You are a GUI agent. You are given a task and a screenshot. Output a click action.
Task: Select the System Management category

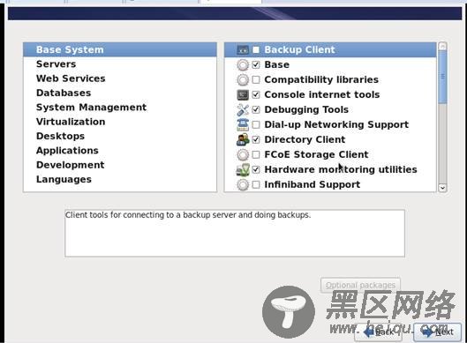click(120, 107)
